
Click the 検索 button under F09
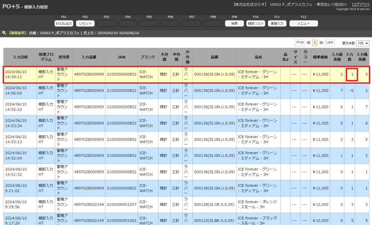pos(234,23)
